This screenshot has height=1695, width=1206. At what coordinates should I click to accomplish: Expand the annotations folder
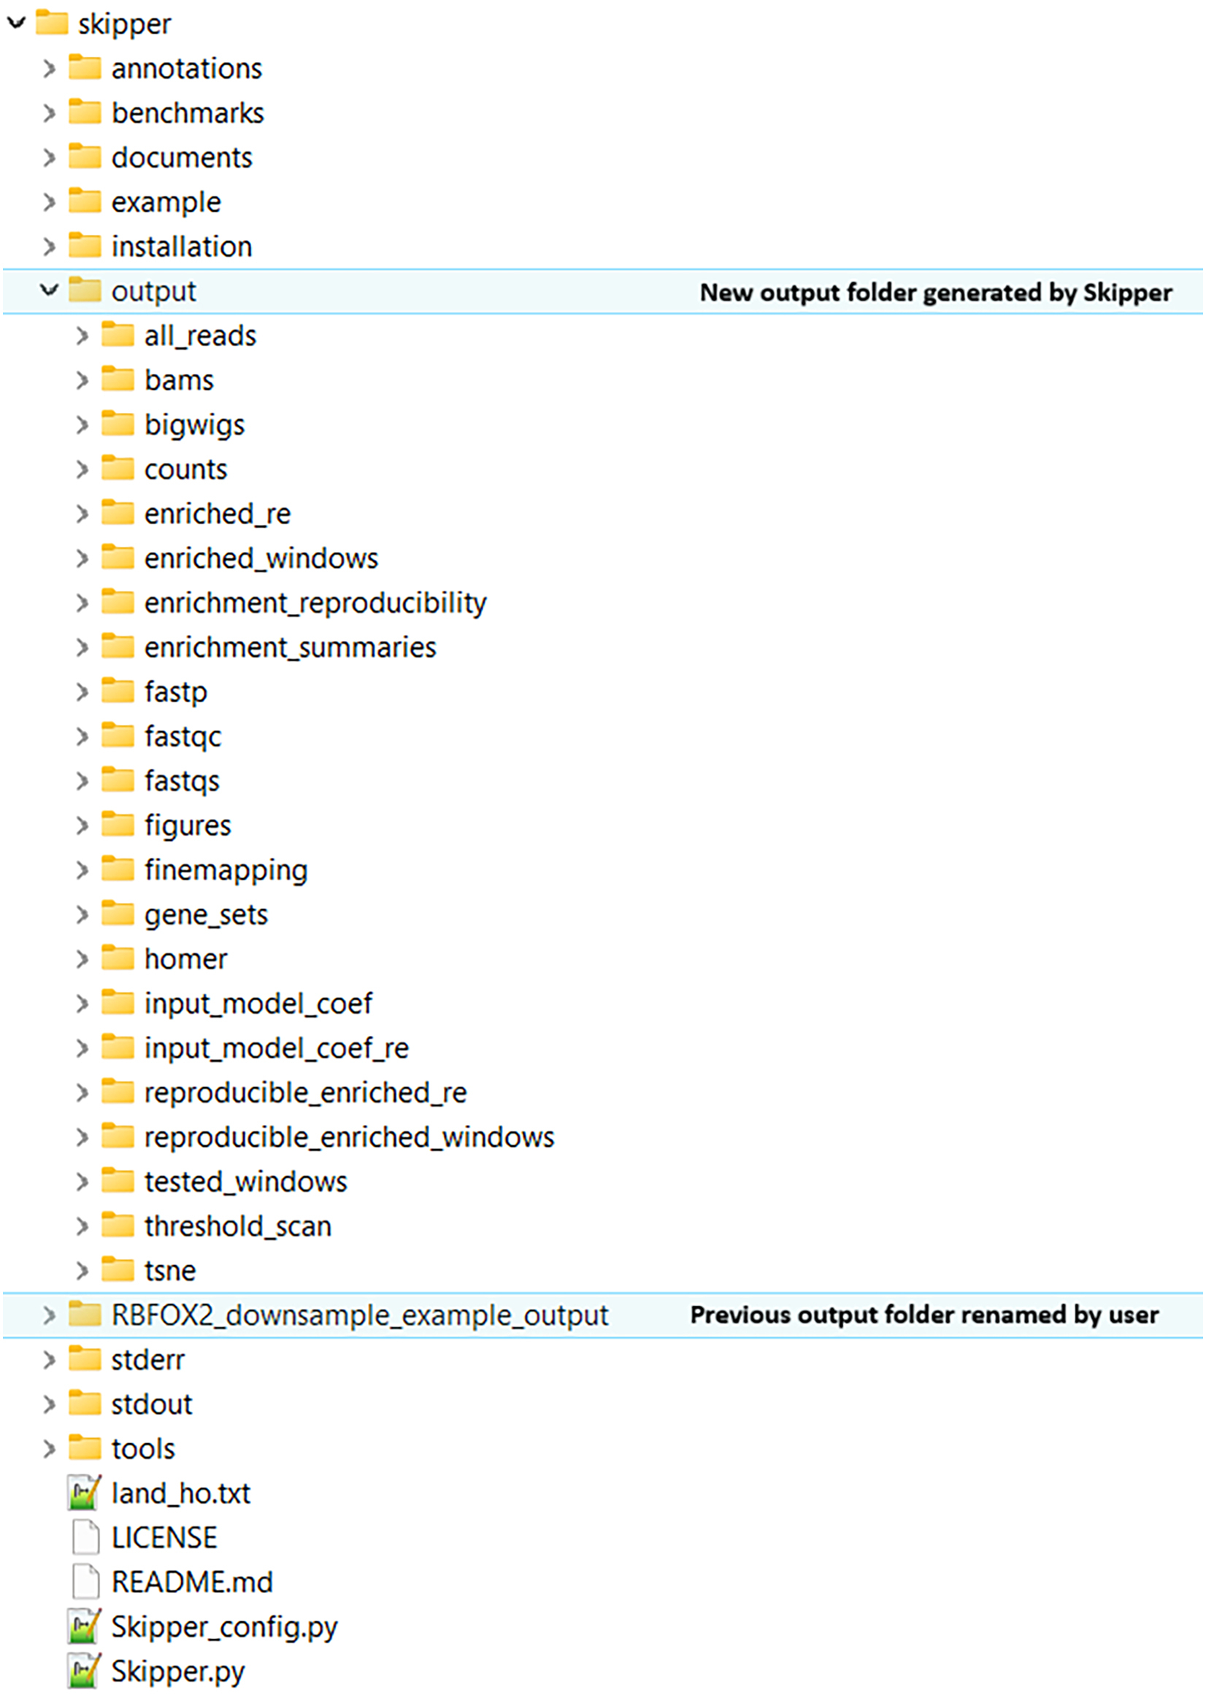49,69
